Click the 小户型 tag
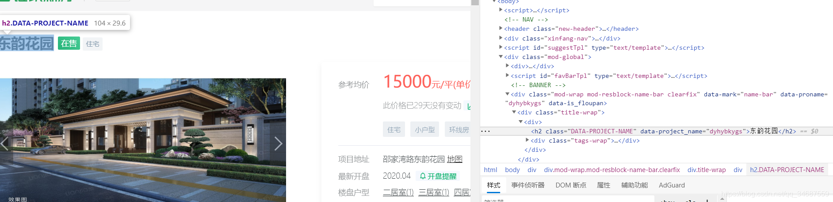The height and width of the screenshot is (202, 833). (424, 129)
